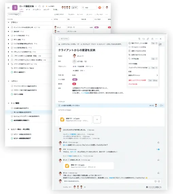Click the subtask branch icon in task header
Image resolution: width=173 pixels, height=194 pixels.
(143, 39)
